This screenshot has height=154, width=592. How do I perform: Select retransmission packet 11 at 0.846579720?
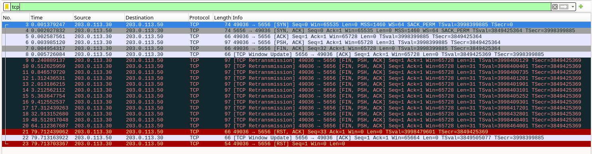[x=296, y=72]
